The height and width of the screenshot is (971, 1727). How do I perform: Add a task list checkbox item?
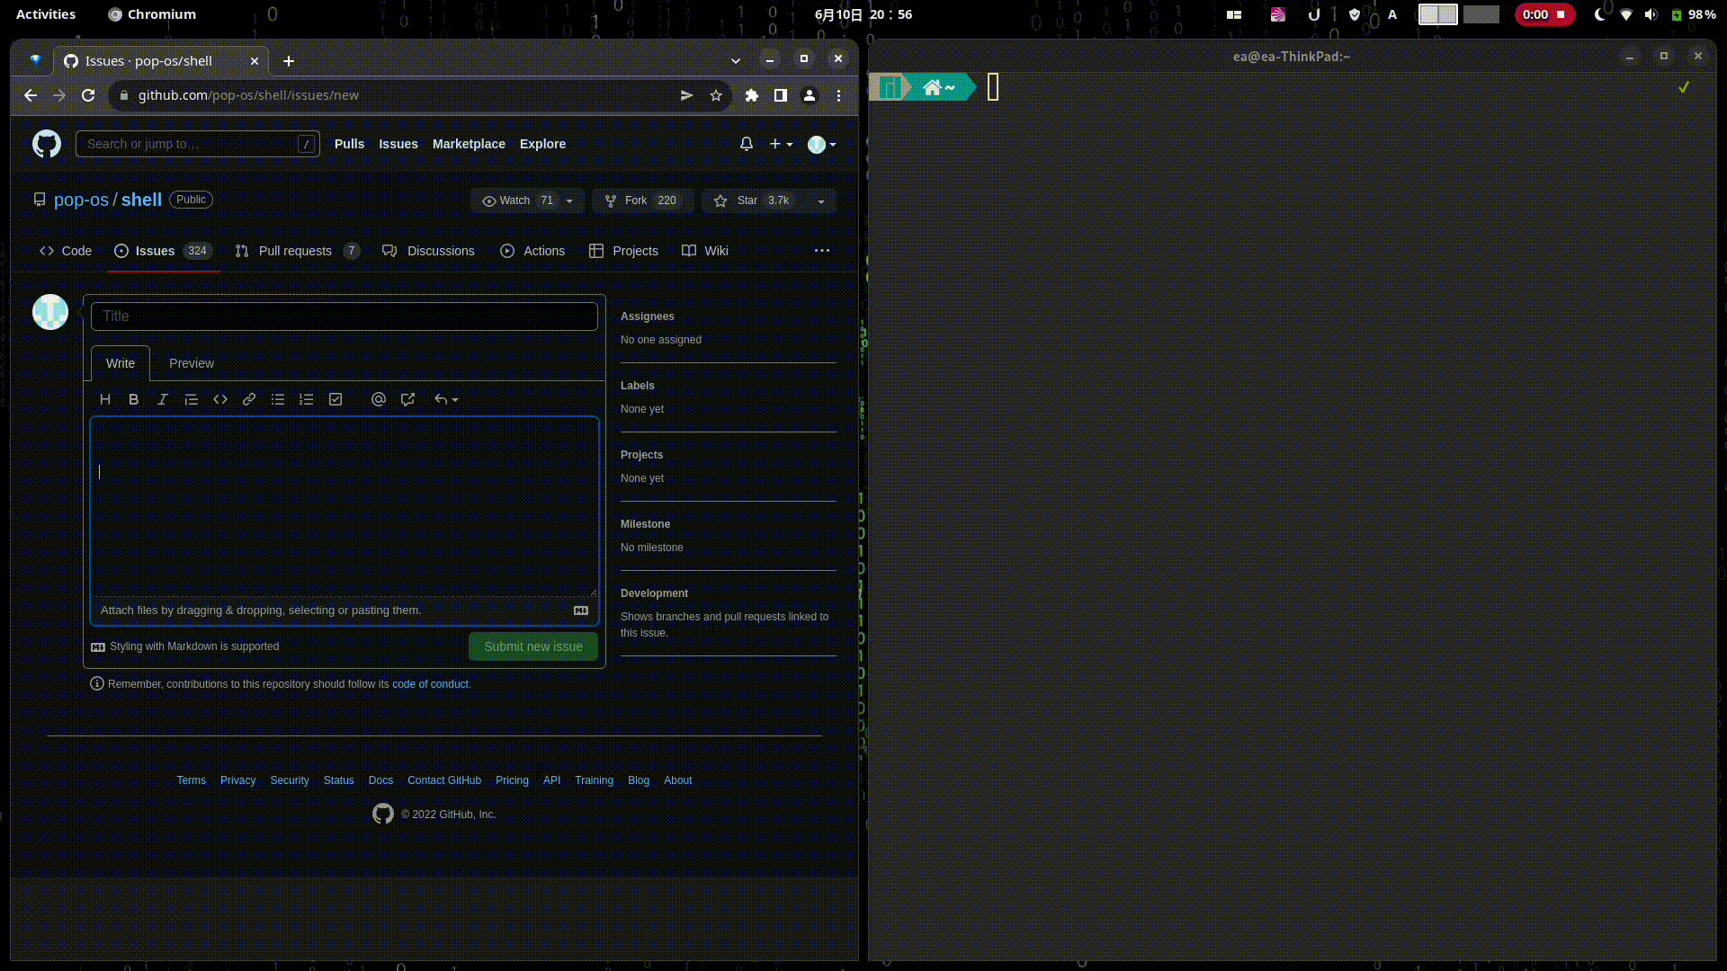[336, 399]
